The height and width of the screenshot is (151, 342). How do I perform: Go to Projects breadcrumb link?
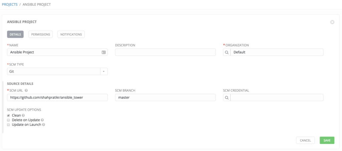[x=10, y=5]
